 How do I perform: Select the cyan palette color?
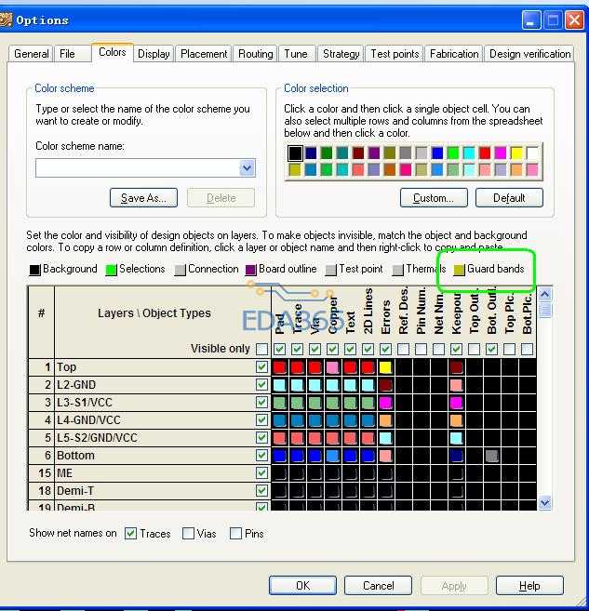pyautogui.click(x=469, y=153)
